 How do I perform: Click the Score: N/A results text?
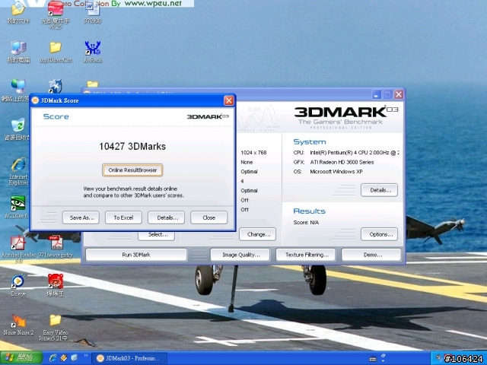(306, 223)
